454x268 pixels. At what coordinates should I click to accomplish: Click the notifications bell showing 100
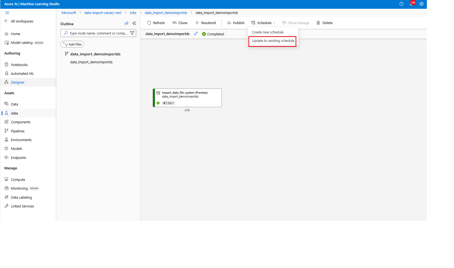coord(412,4)
